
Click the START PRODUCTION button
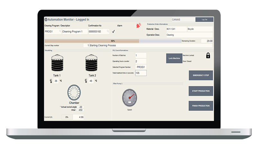tap(201, 91)
